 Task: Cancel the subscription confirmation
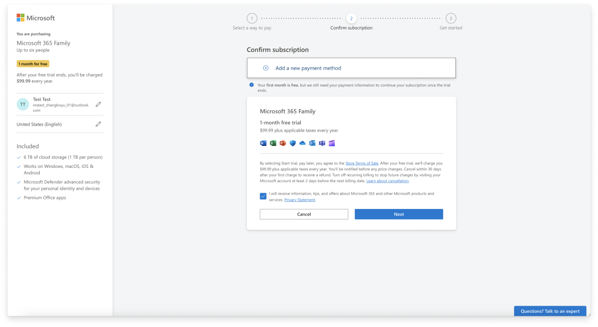[x=304, y=214]
